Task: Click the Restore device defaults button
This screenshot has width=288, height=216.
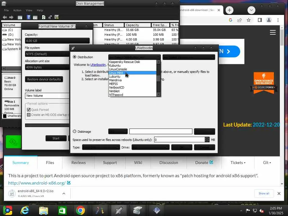Action: 44,79
